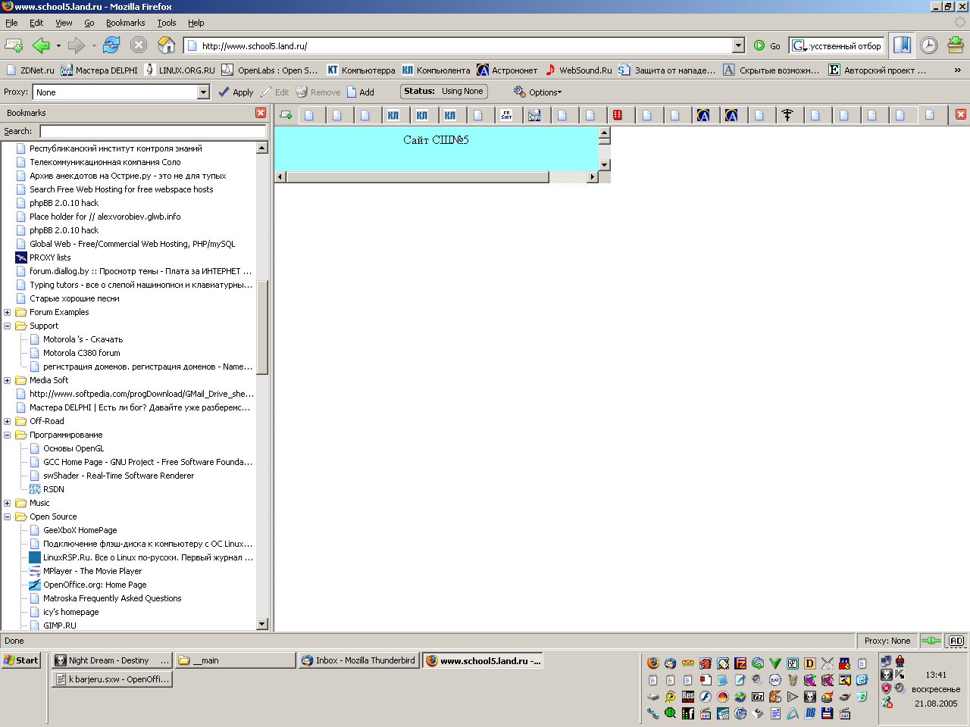Open the Tools menu

click(167, 23)
